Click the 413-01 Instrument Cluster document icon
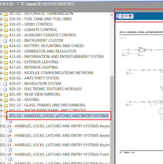The height and width of the screenshot is (164, 163). click(x=5, y=41)
